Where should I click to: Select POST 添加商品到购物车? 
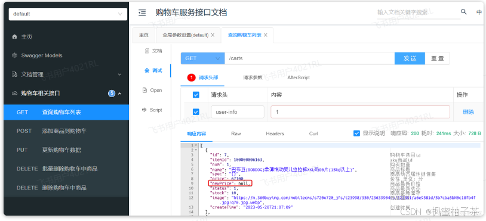[x=66, y=131]
